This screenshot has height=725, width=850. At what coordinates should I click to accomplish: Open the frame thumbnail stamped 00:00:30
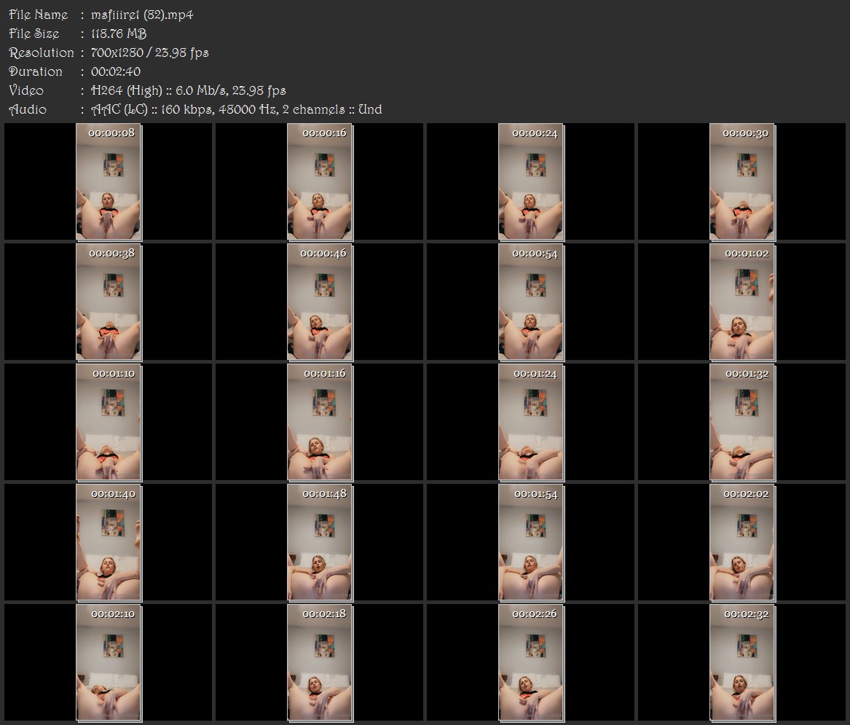743,181
